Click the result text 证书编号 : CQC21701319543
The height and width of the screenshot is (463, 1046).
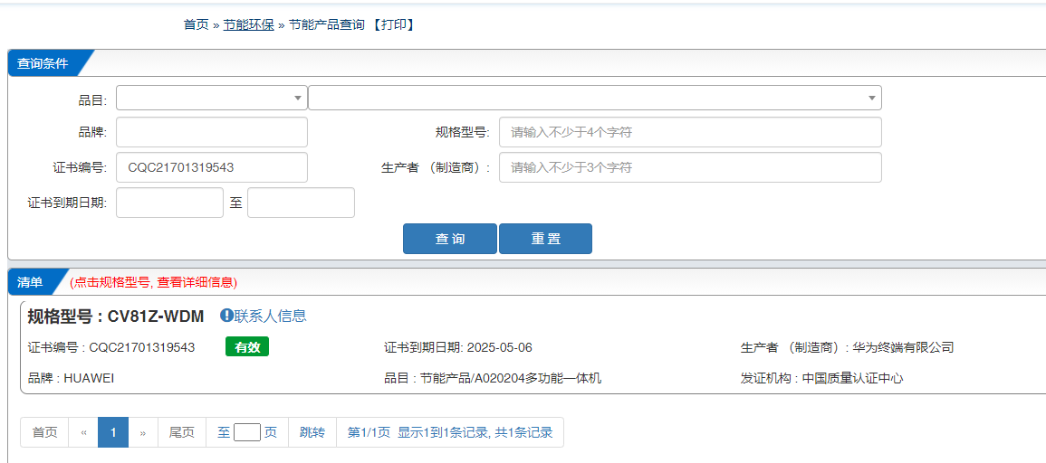tap(111, 347)
